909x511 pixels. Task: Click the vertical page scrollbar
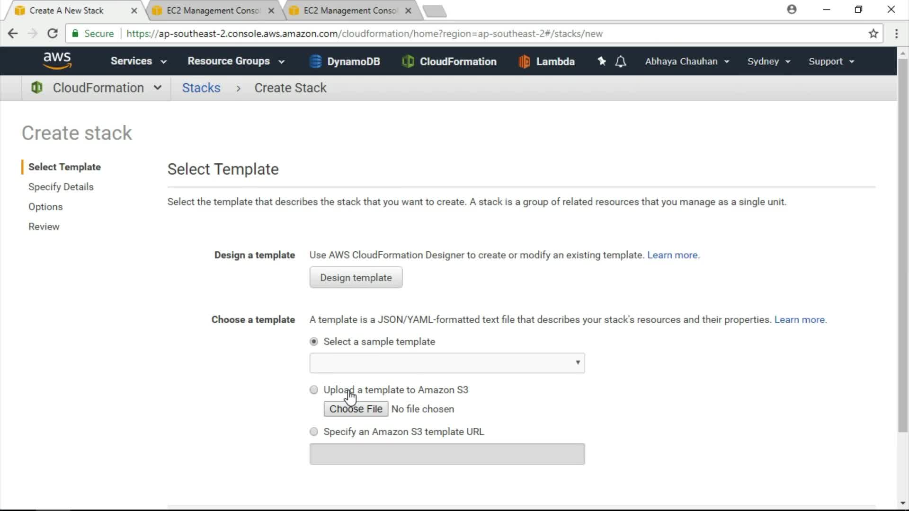[x=902, y=246]
